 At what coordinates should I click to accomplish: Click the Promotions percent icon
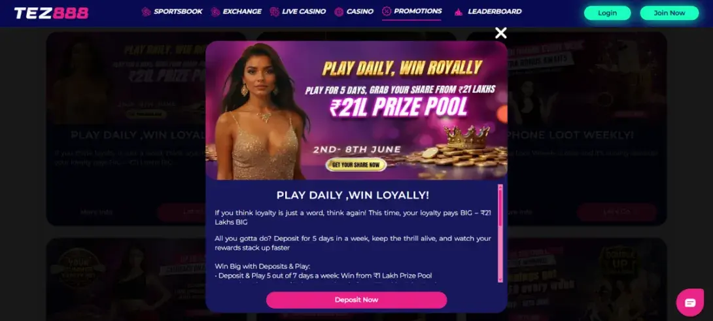(x=387, y=11)
